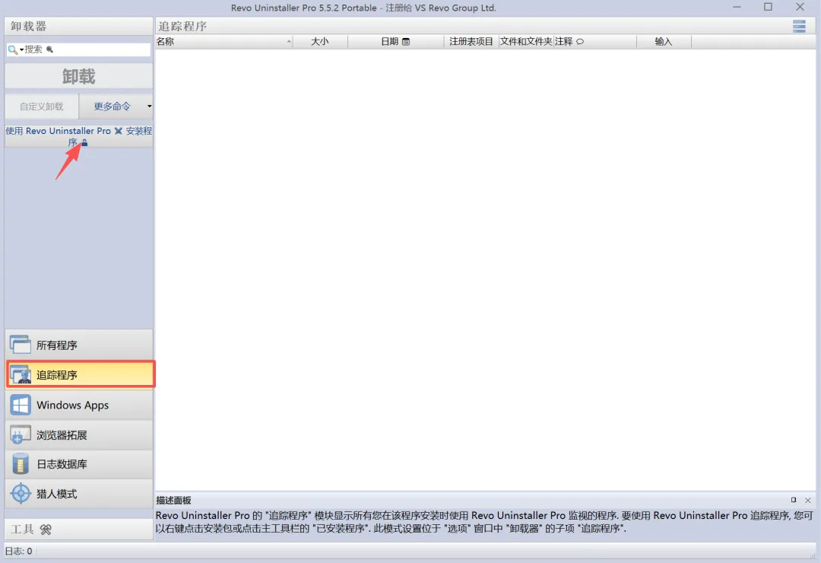This screenshot has height=563, width=821.
Task: Click the 所有程序 window icon
Action: pos(21,345)
